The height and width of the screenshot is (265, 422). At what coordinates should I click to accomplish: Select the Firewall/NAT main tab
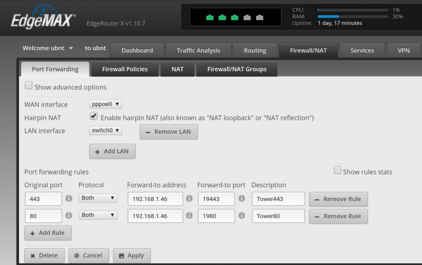(308, 50)
